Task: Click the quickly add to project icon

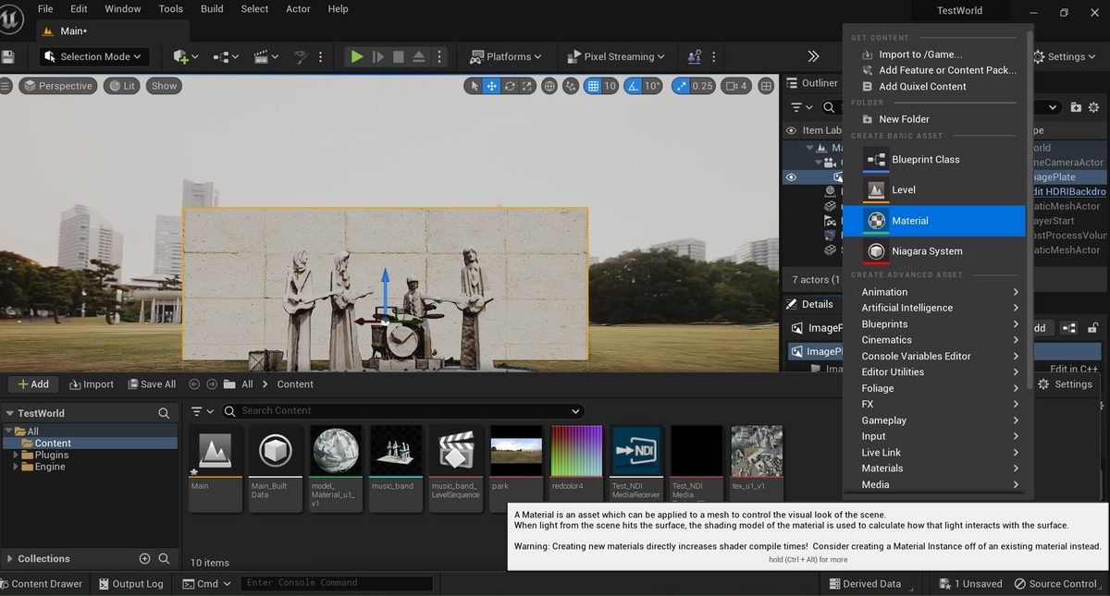Action: coord(181,56)
